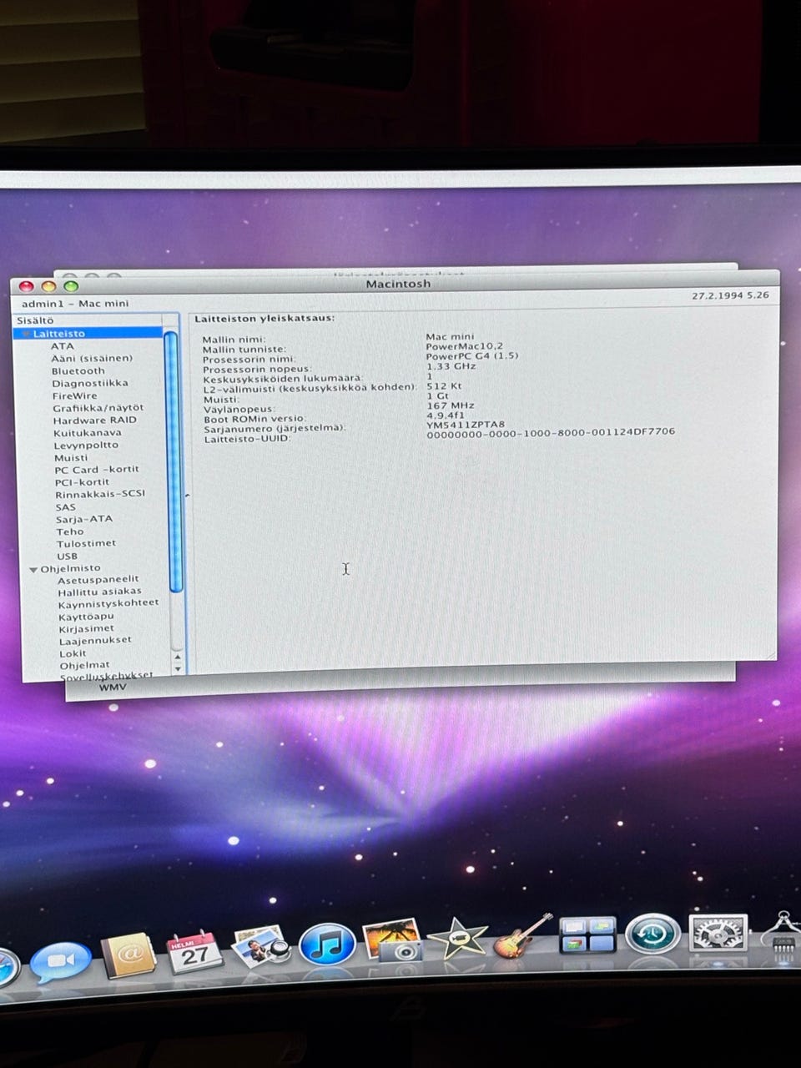Collapse the Ohjelmisto disclosure triangle
The height and width of the screenshot is (1068, 801).
coord(33,570)
